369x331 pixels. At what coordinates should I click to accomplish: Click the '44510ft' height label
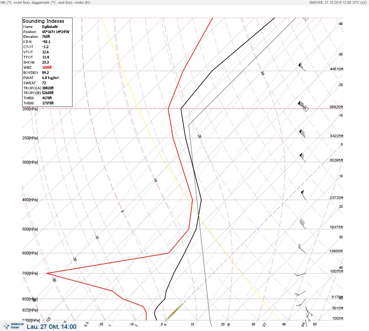coord(337,69)
